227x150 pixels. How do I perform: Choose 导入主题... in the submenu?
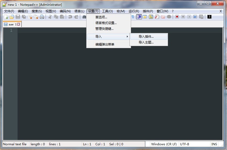(x=149, y=42)
